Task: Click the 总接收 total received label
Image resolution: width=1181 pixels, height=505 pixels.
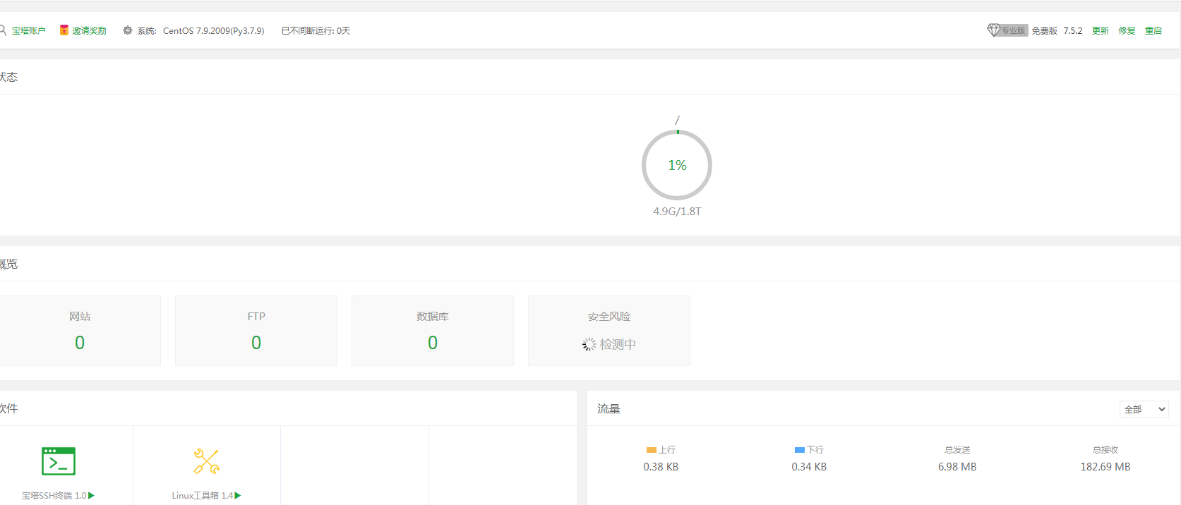Action: pos(1105,450)
